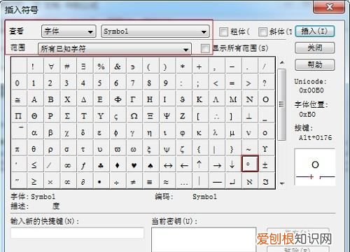The width and height of the screenshot is (350, 252).
Task: Select the congruent symbol
Action: click(19, 99)
